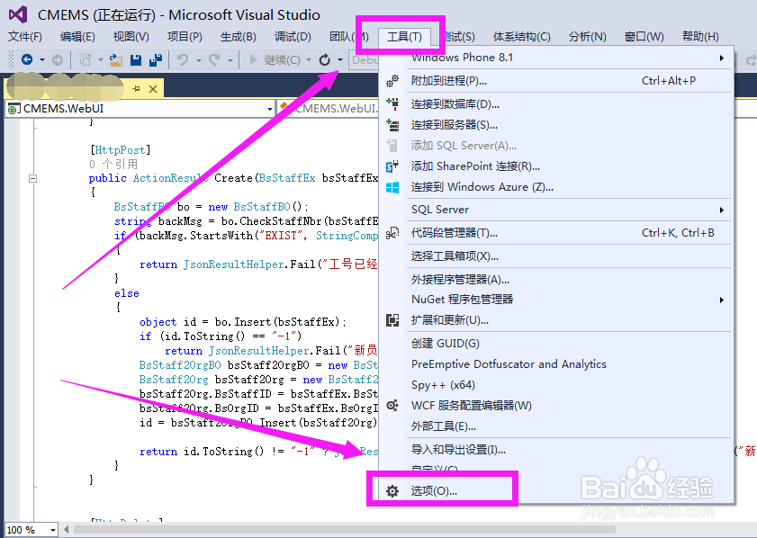Select 创建 GUID(G) menu item
The width and height of the screenshot is (757, 538).
point(557,344)
